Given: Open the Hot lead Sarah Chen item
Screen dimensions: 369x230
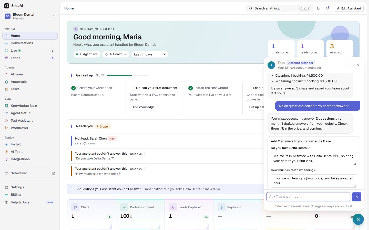Looking at the screenshot, I should 165,141.
